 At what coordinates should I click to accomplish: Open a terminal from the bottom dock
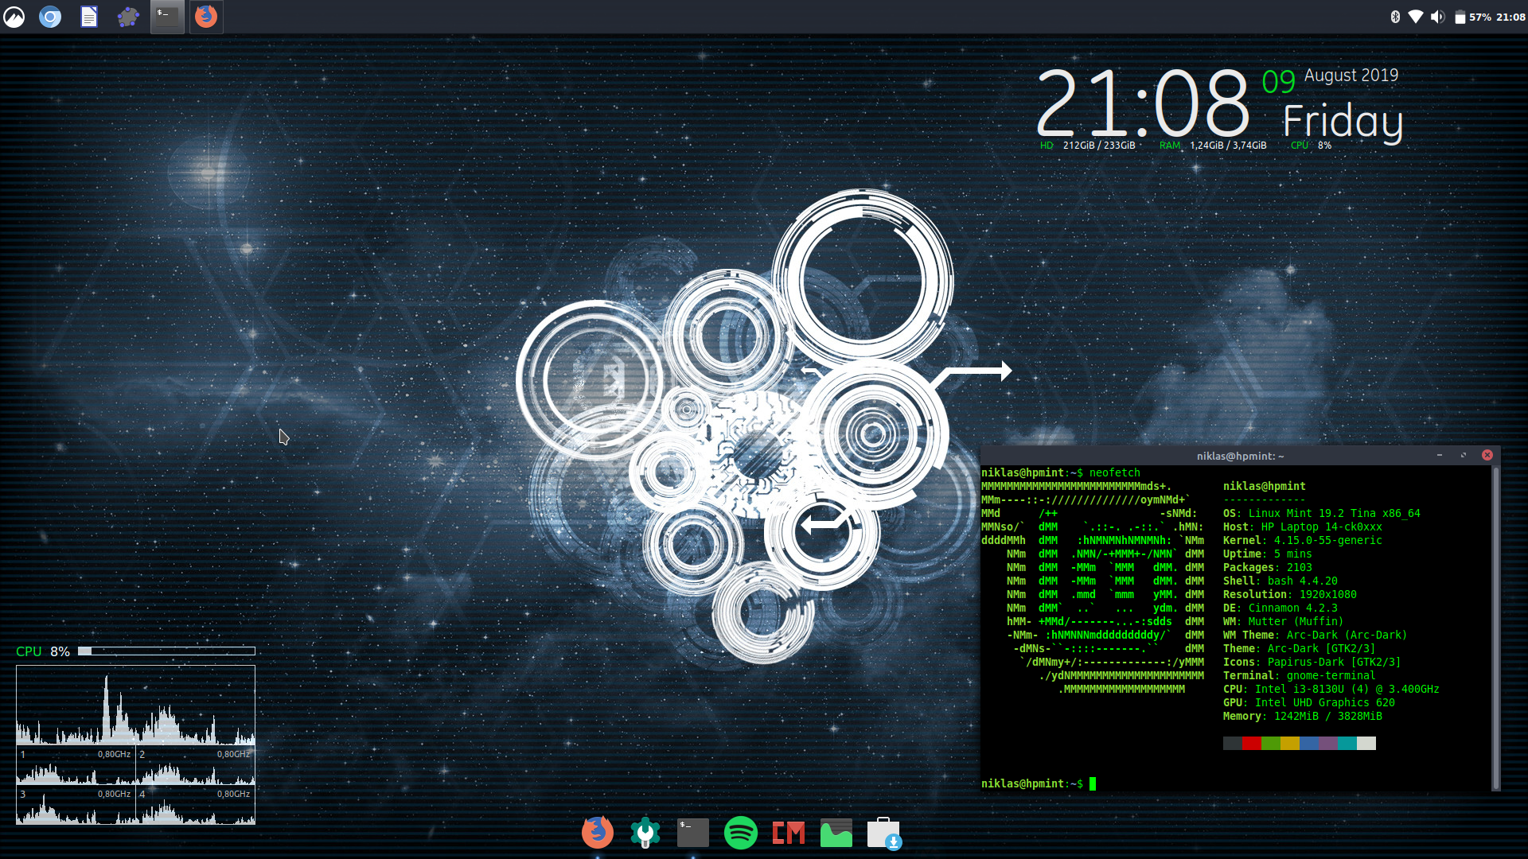pos(692,832)
